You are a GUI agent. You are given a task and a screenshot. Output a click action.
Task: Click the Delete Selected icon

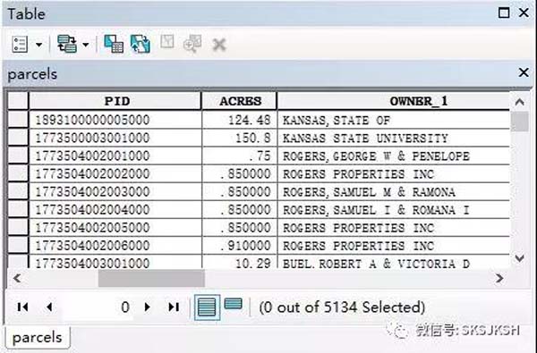[x=219, y=45]
